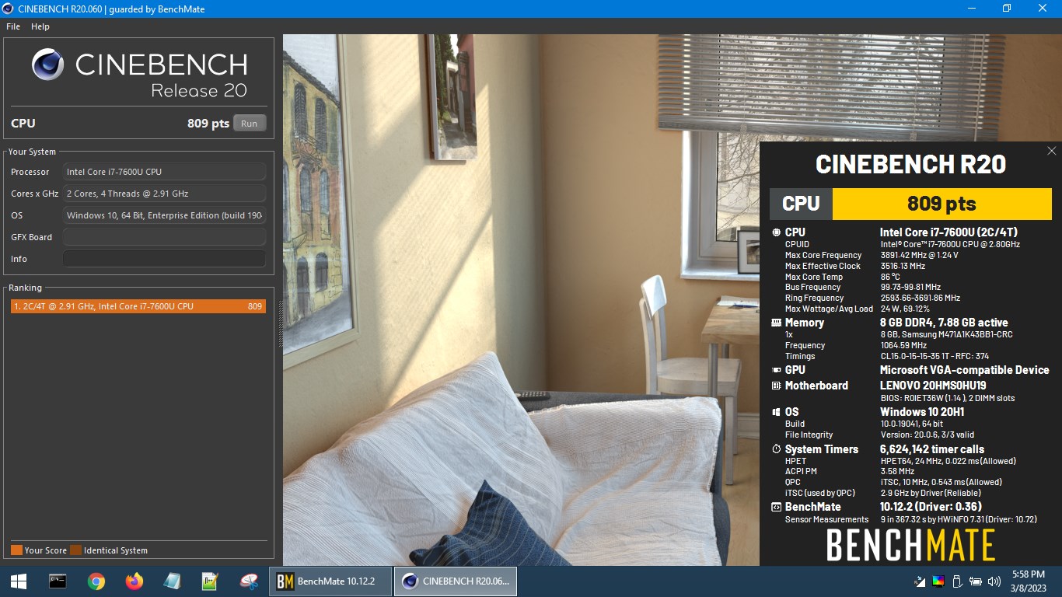Image resolution: width=1062 pixels, height=597 pixels.
Task: Click the splitter handle beside the ranking panel
Action: [x=281, y=323]
